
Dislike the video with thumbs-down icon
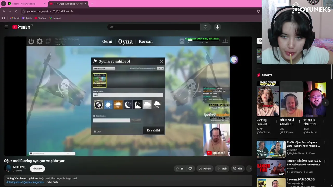pyautogui.click(x=190, y=169)
